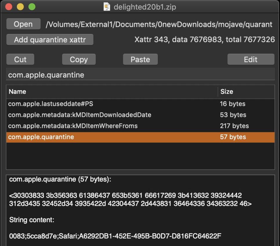280x246 pixels.
Task: Sort the list by Size column header
Action: point(246,92)
